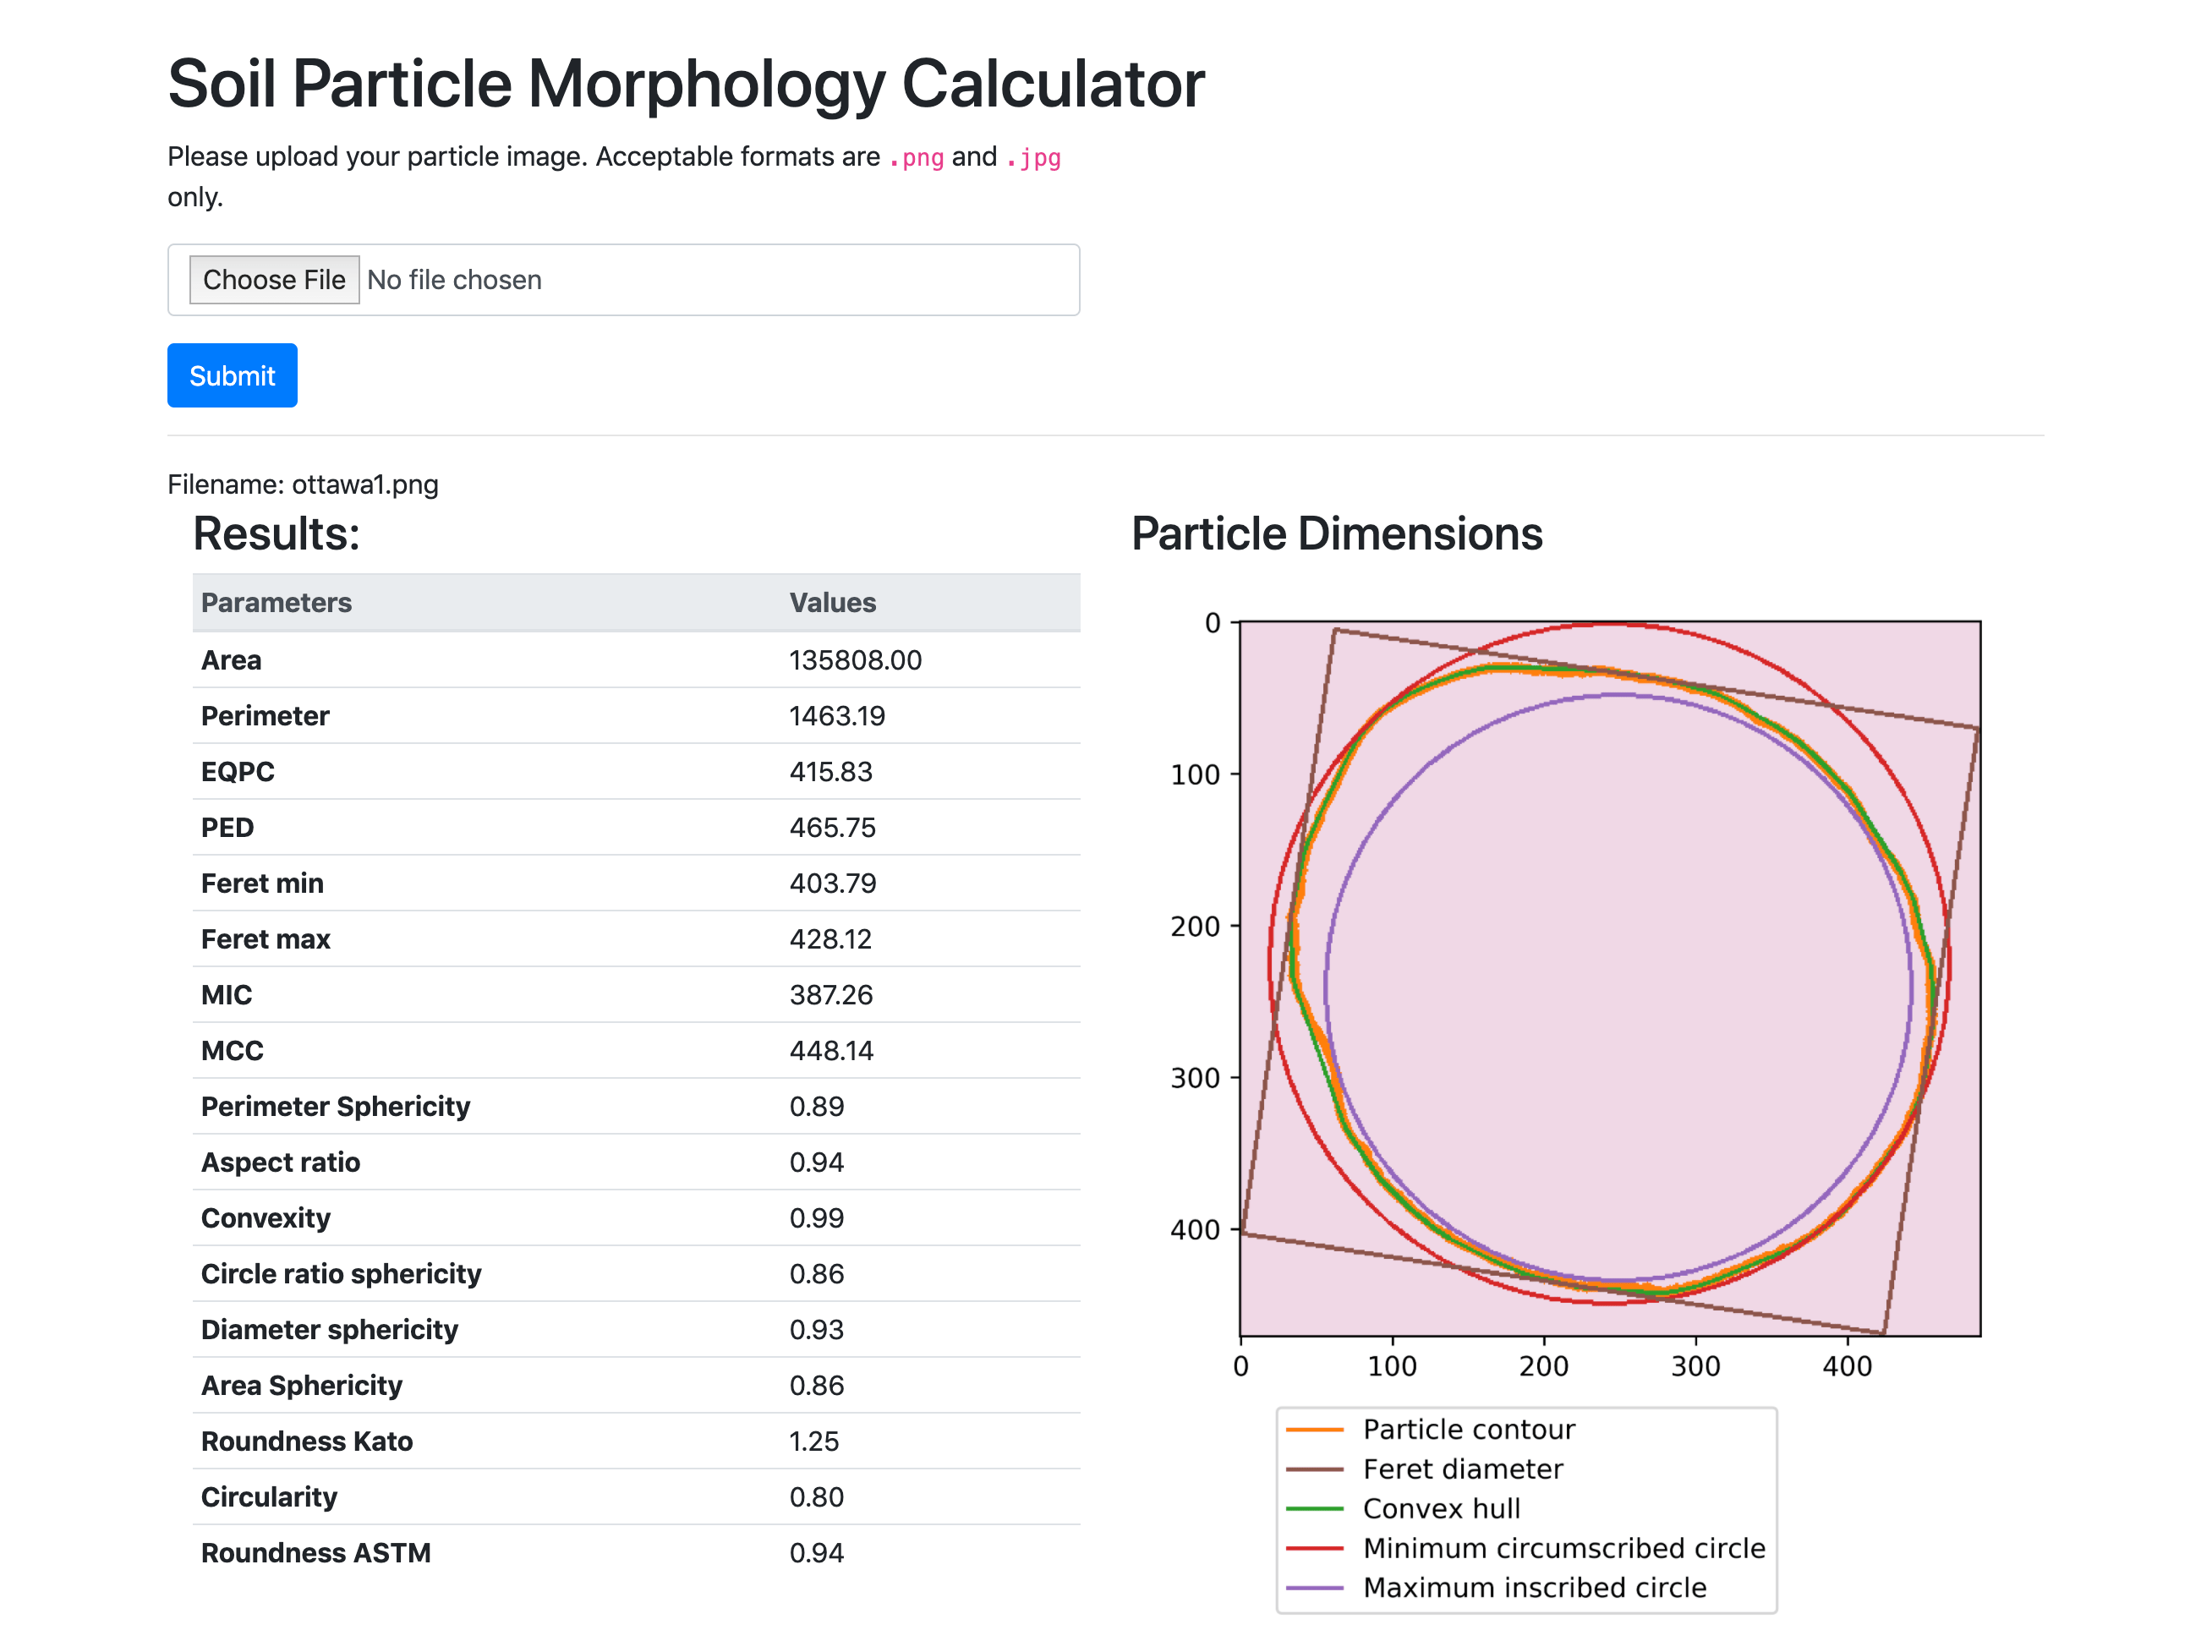2212x1652 pixels.
Task: Select the Area row label
Action: pyautogui.click(x=231, y=660)
